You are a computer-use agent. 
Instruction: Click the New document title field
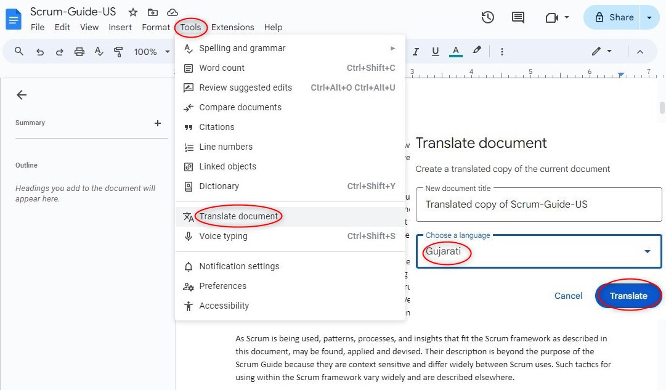click(538, 205)
